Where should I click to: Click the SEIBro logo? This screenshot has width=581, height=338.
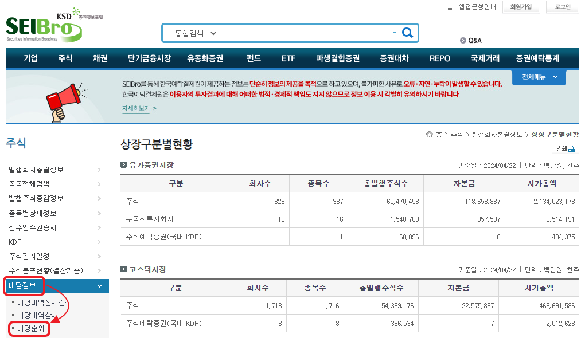43,27
